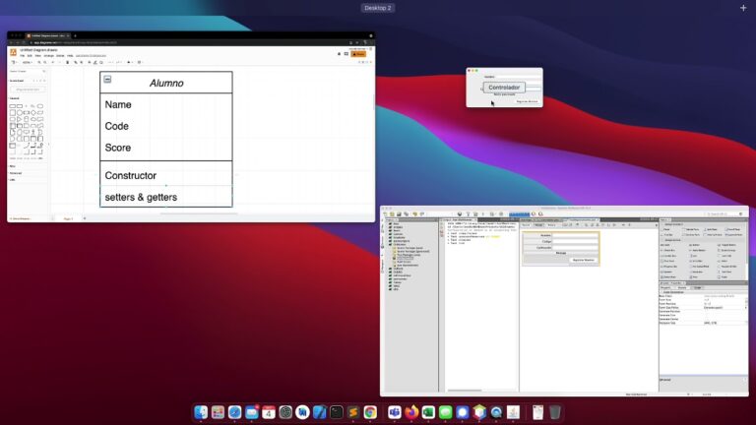Switch to History view in NetBeans editor

[x=551, y=225]
